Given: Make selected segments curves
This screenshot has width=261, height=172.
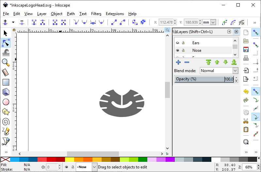Looking at the screenshot, I should tap(122, 22).
